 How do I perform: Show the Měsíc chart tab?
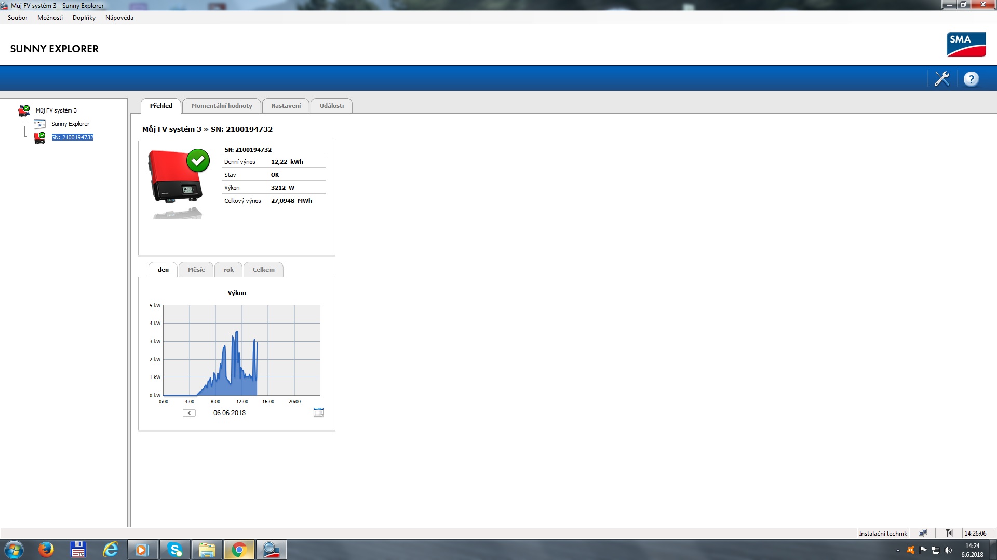coord(196,270)
